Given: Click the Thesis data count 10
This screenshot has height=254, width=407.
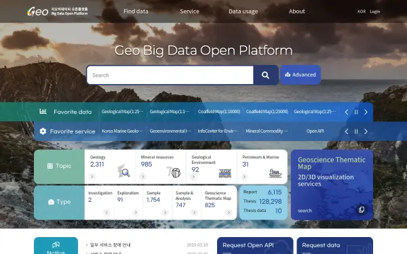Looking at the screenshot, I should click(x=279, y=211).
